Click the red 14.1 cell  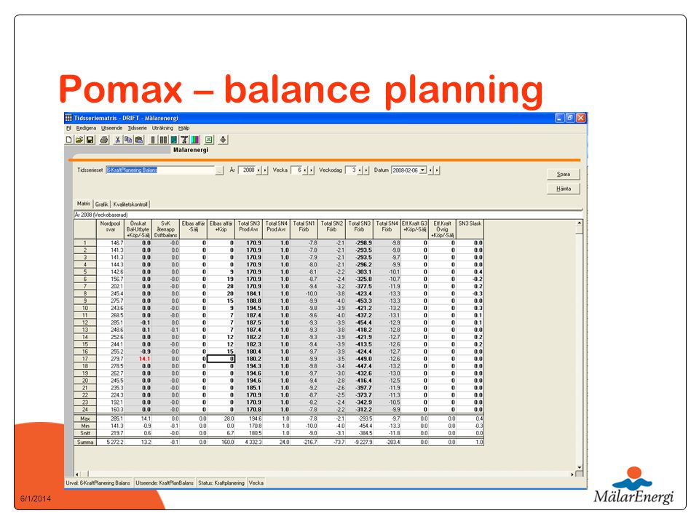point(138,359)
